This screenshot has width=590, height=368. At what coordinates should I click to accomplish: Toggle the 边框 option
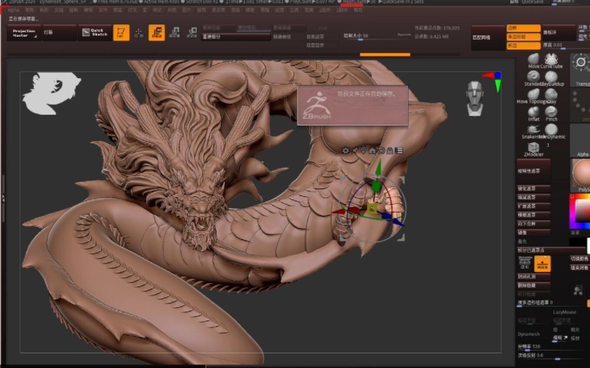524,28
